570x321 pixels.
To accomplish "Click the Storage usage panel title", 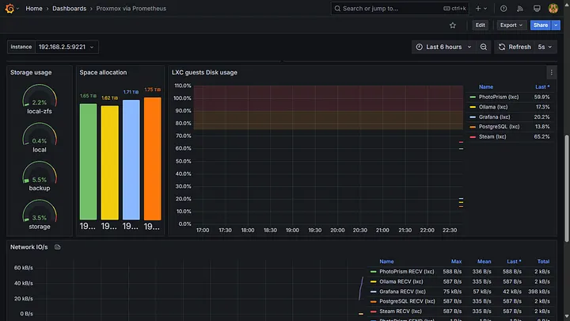I will [31, 72].
